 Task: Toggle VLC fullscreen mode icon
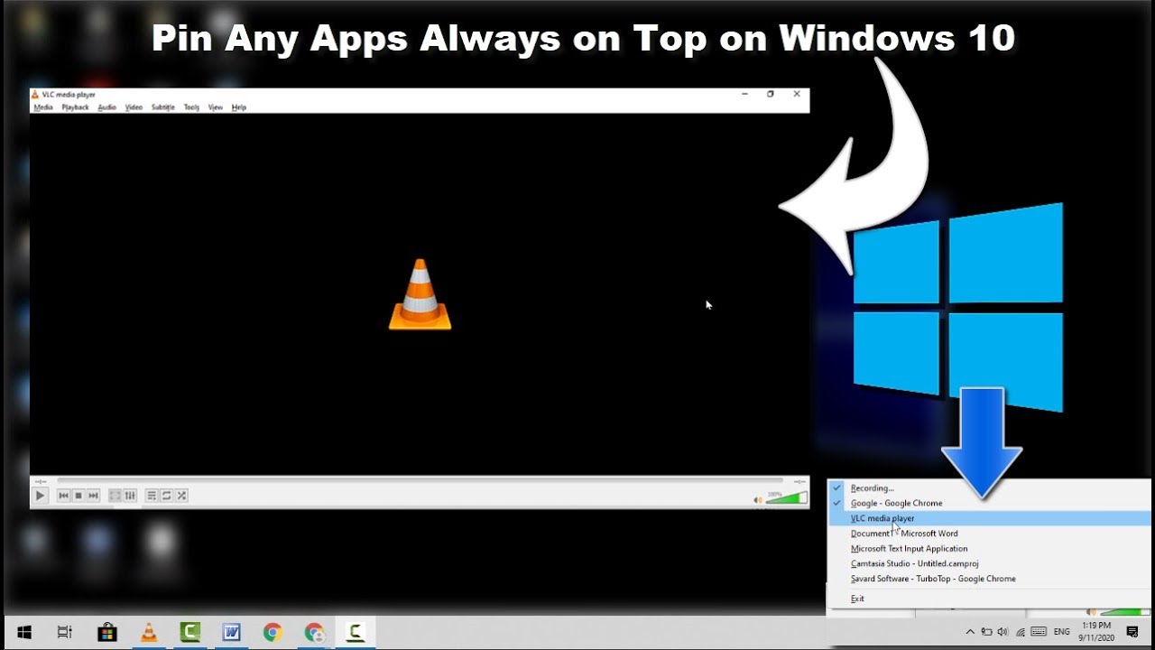[x=115, y=496]
